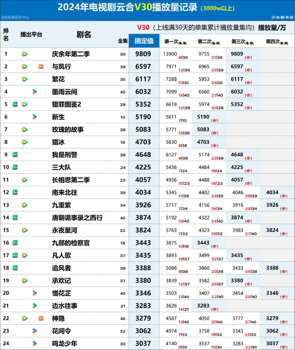
Task: Click Youku icon in 边水往事 row
Action: click(35, 306)
